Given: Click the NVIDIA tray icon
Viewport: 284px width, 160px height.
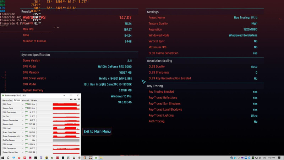Looking at the screenshot, I should pyautogui.click(x=253, y=158).
